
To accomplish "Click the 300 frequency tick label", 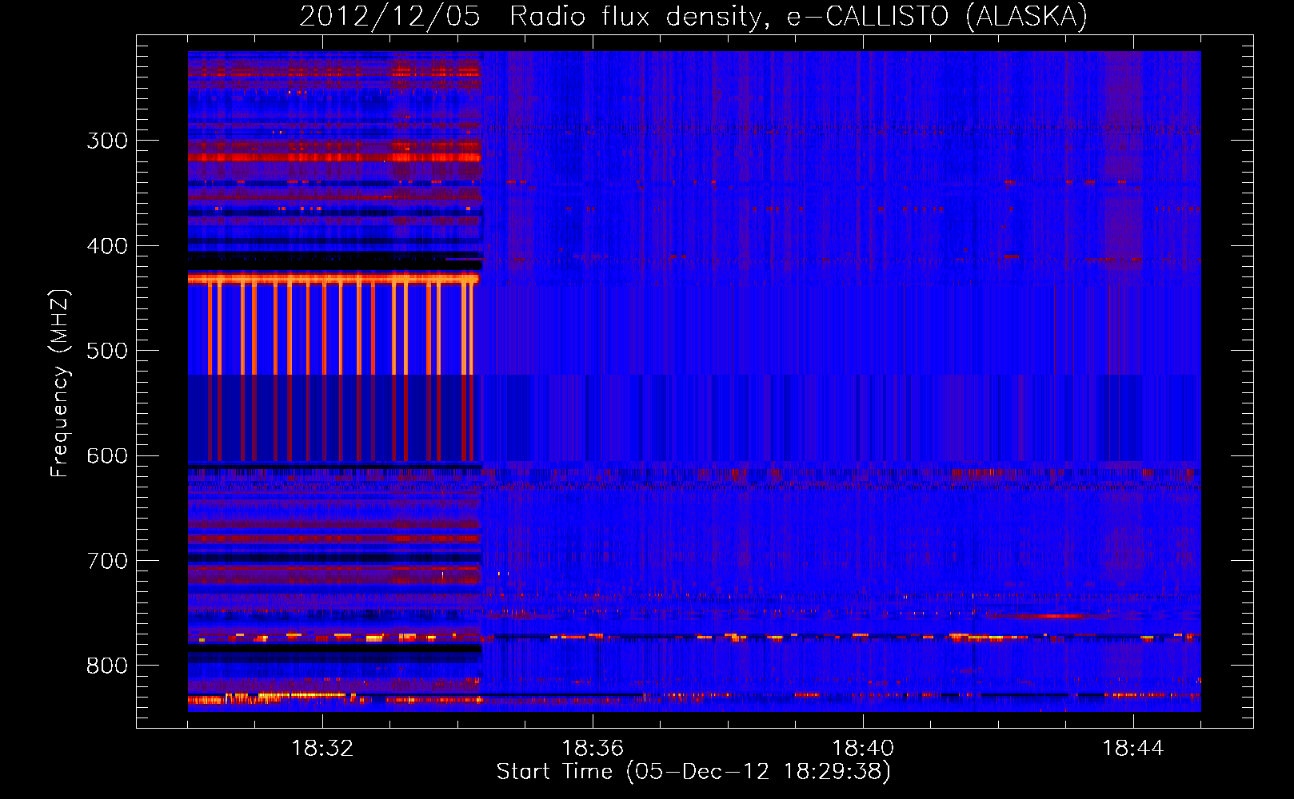I will pyautogui.click(x=107, y=141).
